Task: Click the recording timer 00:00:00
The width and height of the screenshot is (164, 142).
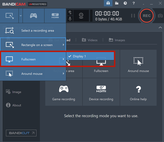Action: [x=107, y=13]
